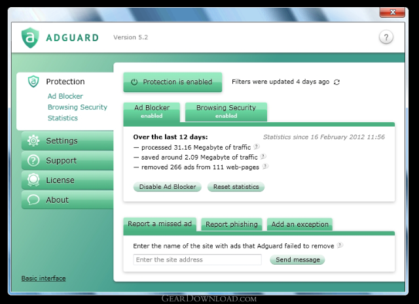The width and height of the screenshot is (419, 304).
Task: Show hint next to saved traffic line
Action: click(x=263, y=156)
